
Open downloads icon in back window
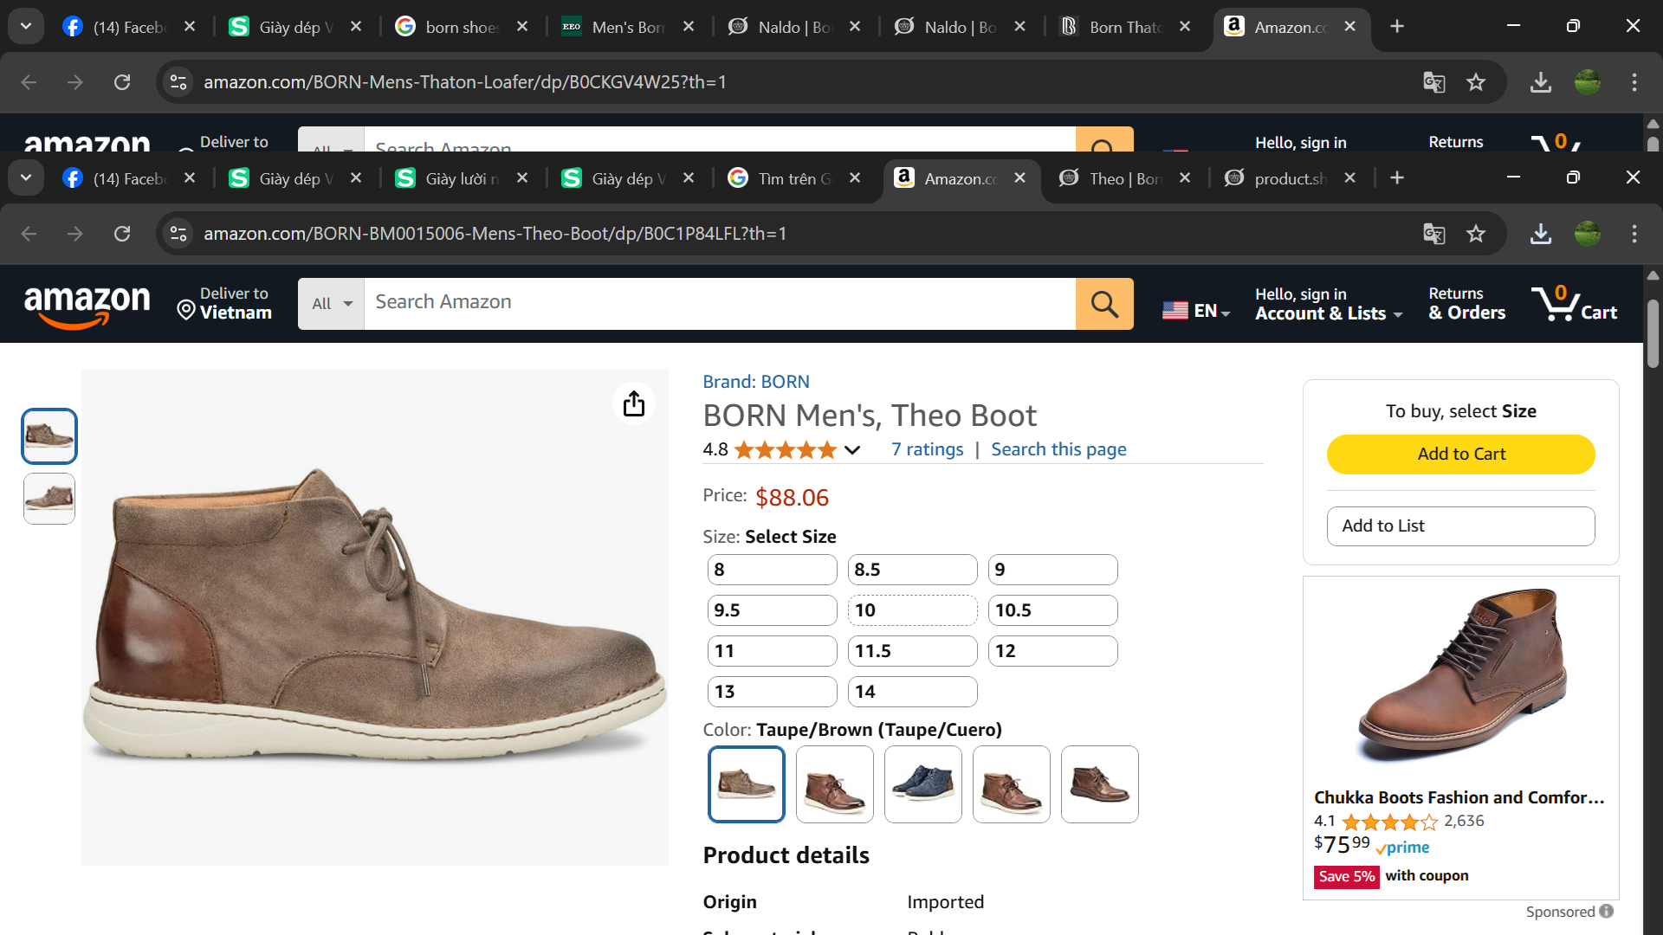click(1541, 82)
